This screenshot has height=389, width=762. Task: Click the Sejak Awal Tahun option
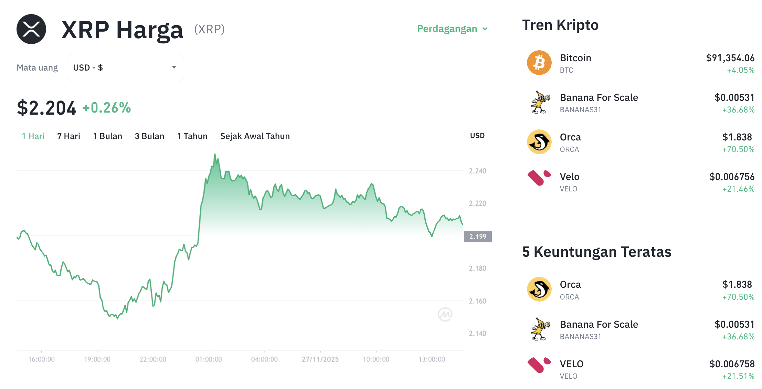255,136
